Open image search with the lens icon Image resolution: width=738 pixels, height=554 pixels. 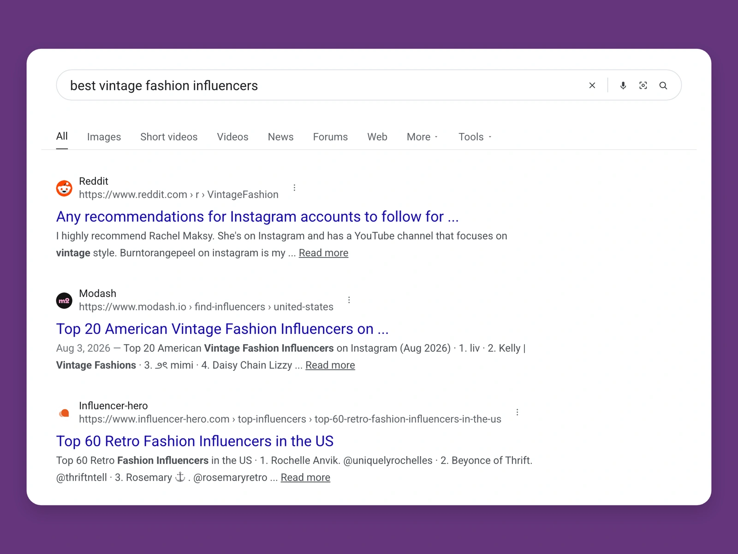643,85
